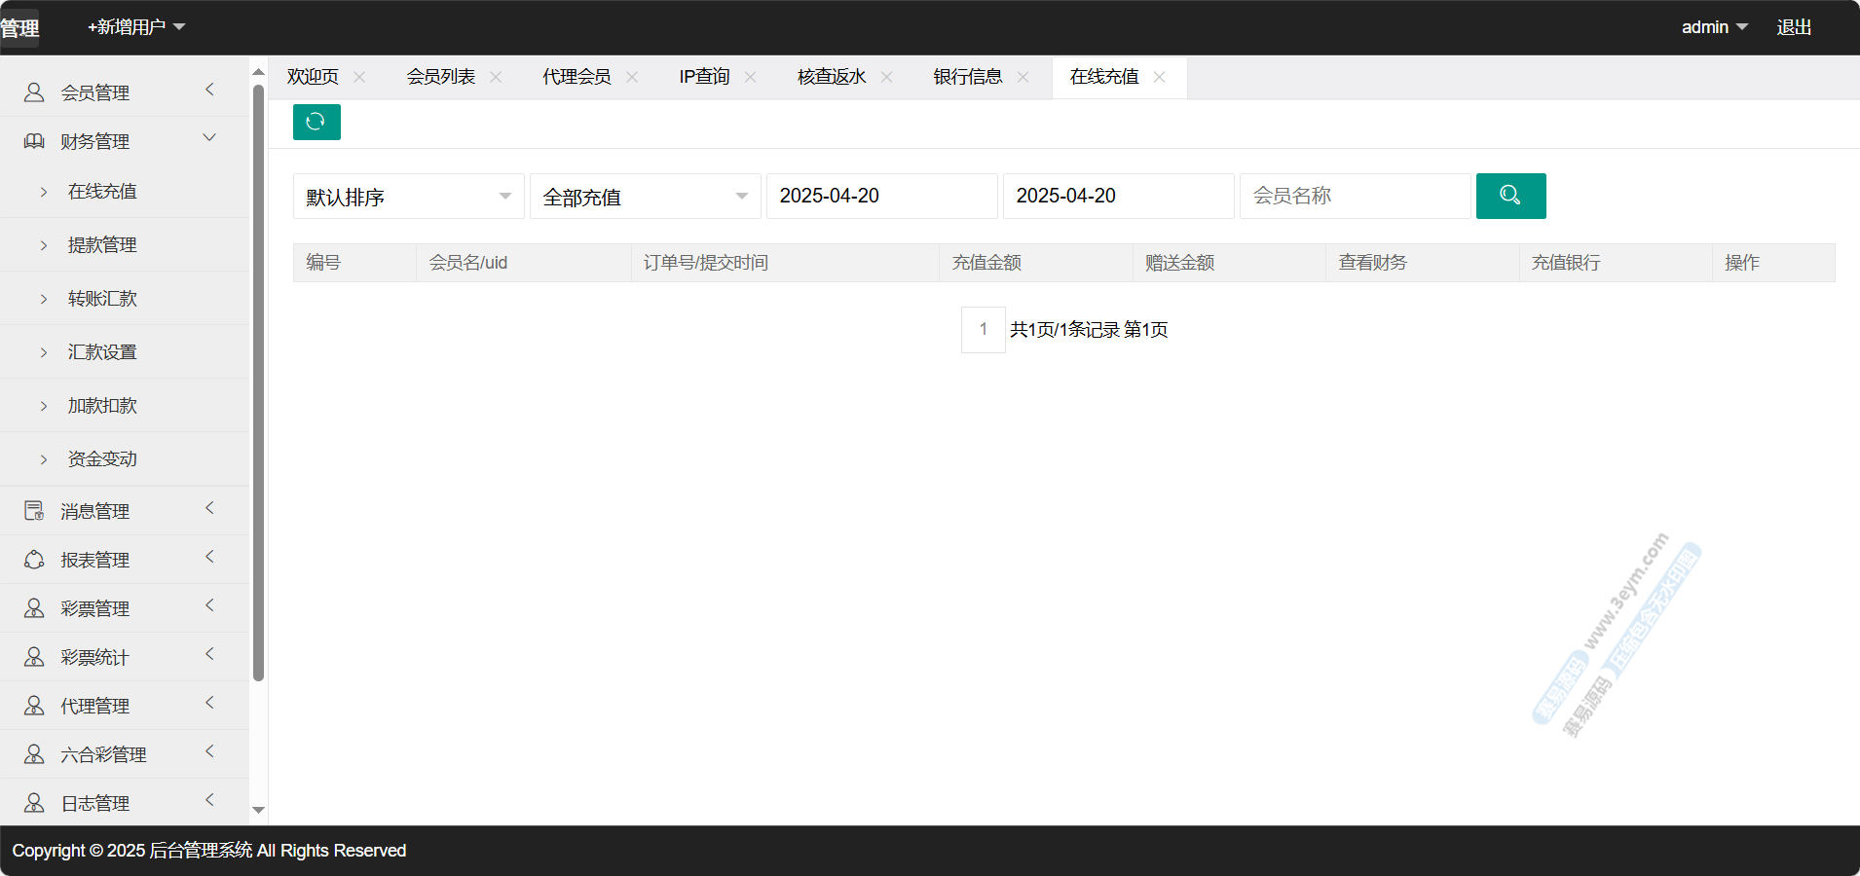Close the 会员列表 tab using X icon
The image size is (1860, 876).
click(x=496, y=77)
